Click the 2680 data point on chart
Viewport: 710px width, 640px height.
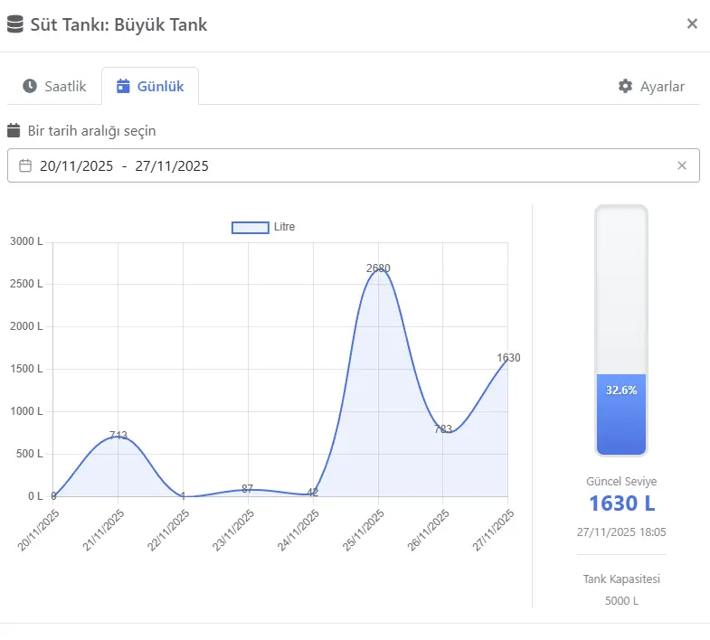coord(379,269)
